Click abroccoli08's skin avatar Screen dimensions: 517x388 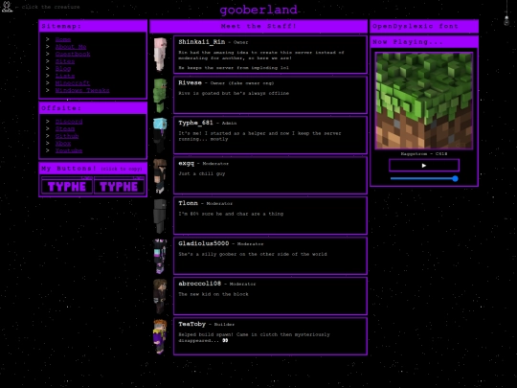tap(161, 296)
